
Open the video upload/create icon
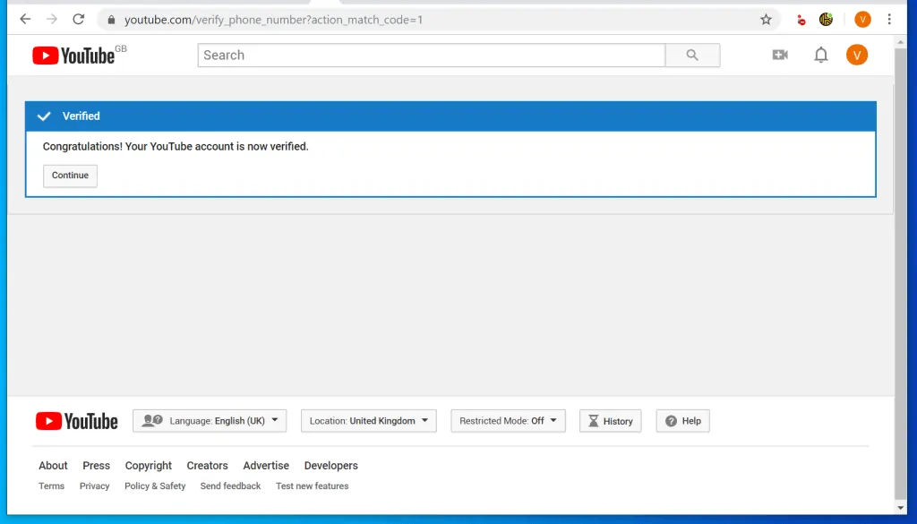(x=779, y=55)
